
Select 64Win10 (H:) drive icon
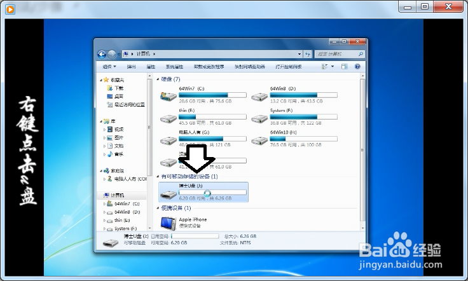pyautogui.click(x=259, y=140)
